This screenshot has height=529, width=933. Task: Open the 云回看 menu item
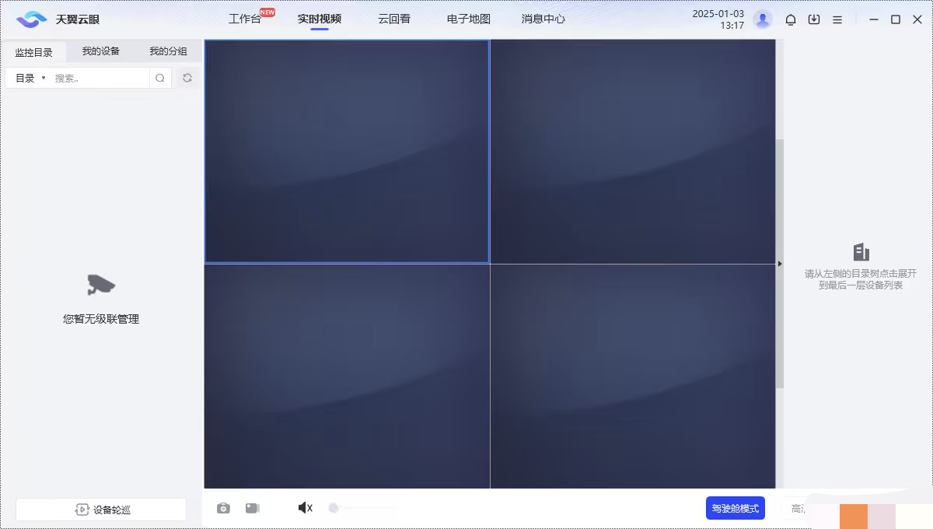click(393, 18)
